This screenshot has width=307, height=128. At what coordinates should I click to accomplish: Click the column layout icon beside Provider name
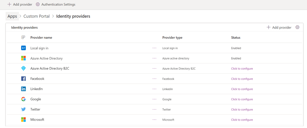click(23, 38)
